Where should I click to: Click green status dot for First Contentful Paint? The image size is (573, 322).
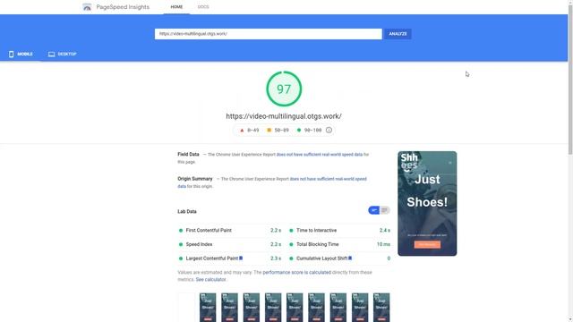181,231
